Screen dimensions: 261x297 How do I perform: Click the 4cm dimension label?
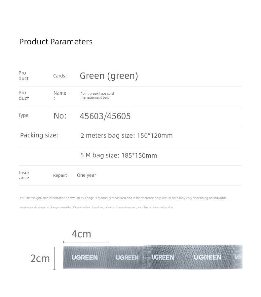[x=81, y=234]
